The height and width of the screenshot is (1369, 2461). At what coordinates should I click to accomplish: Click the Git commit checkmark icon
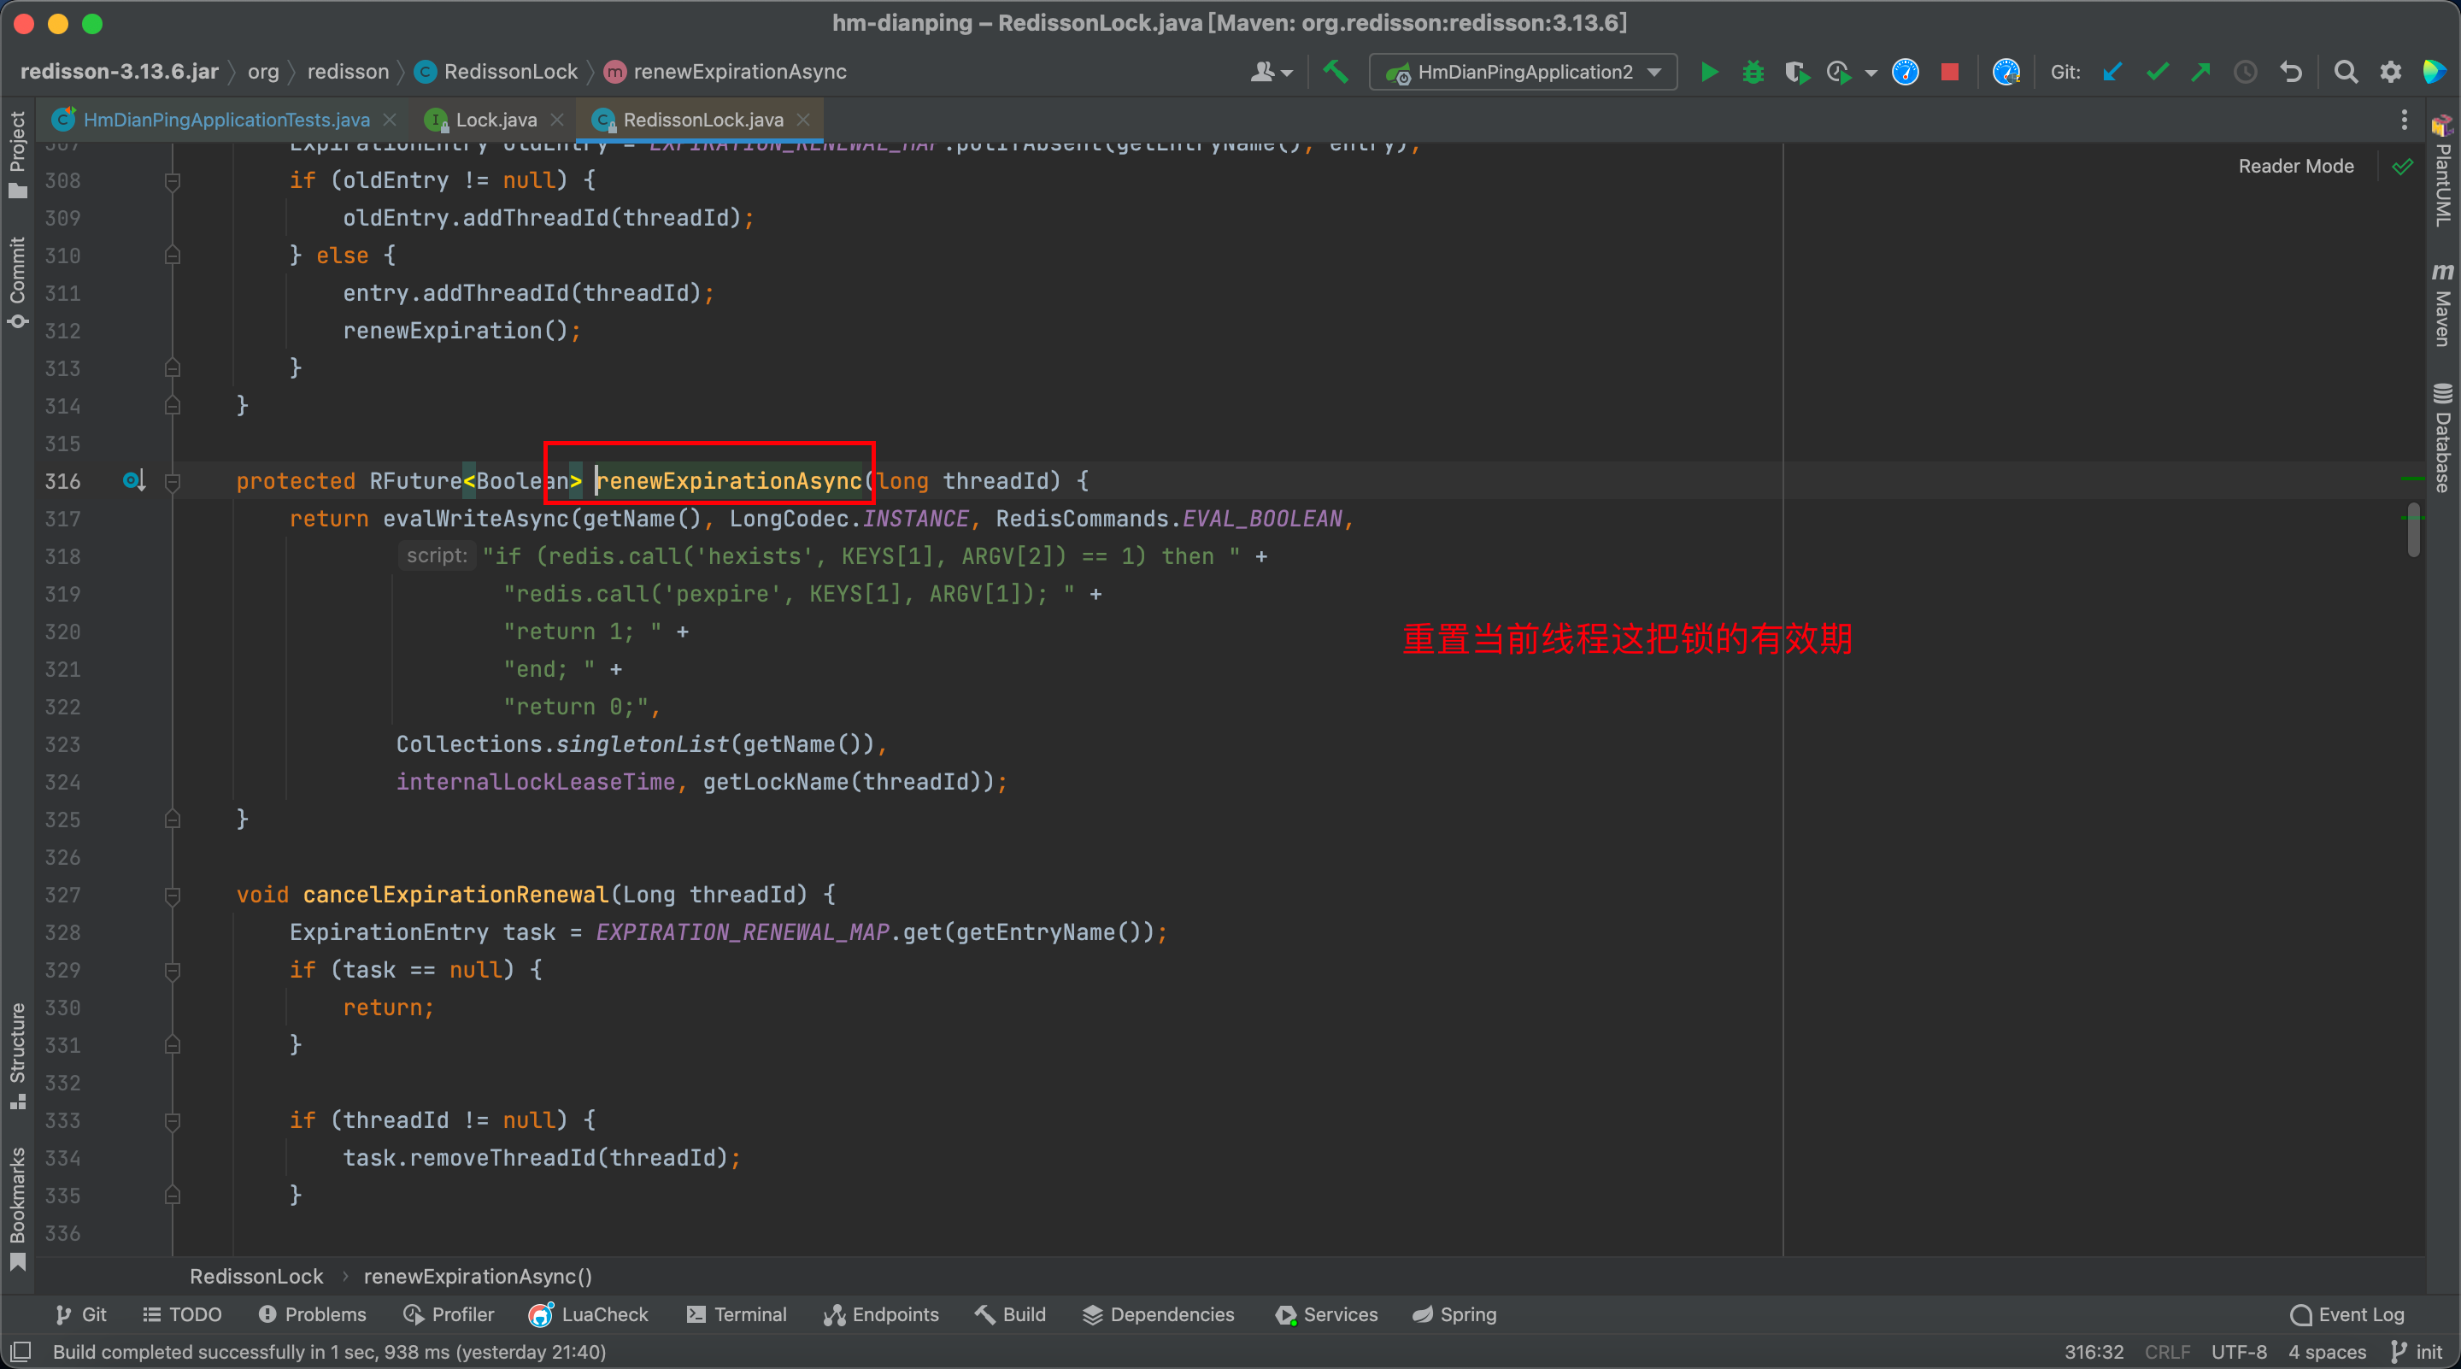2157,72
